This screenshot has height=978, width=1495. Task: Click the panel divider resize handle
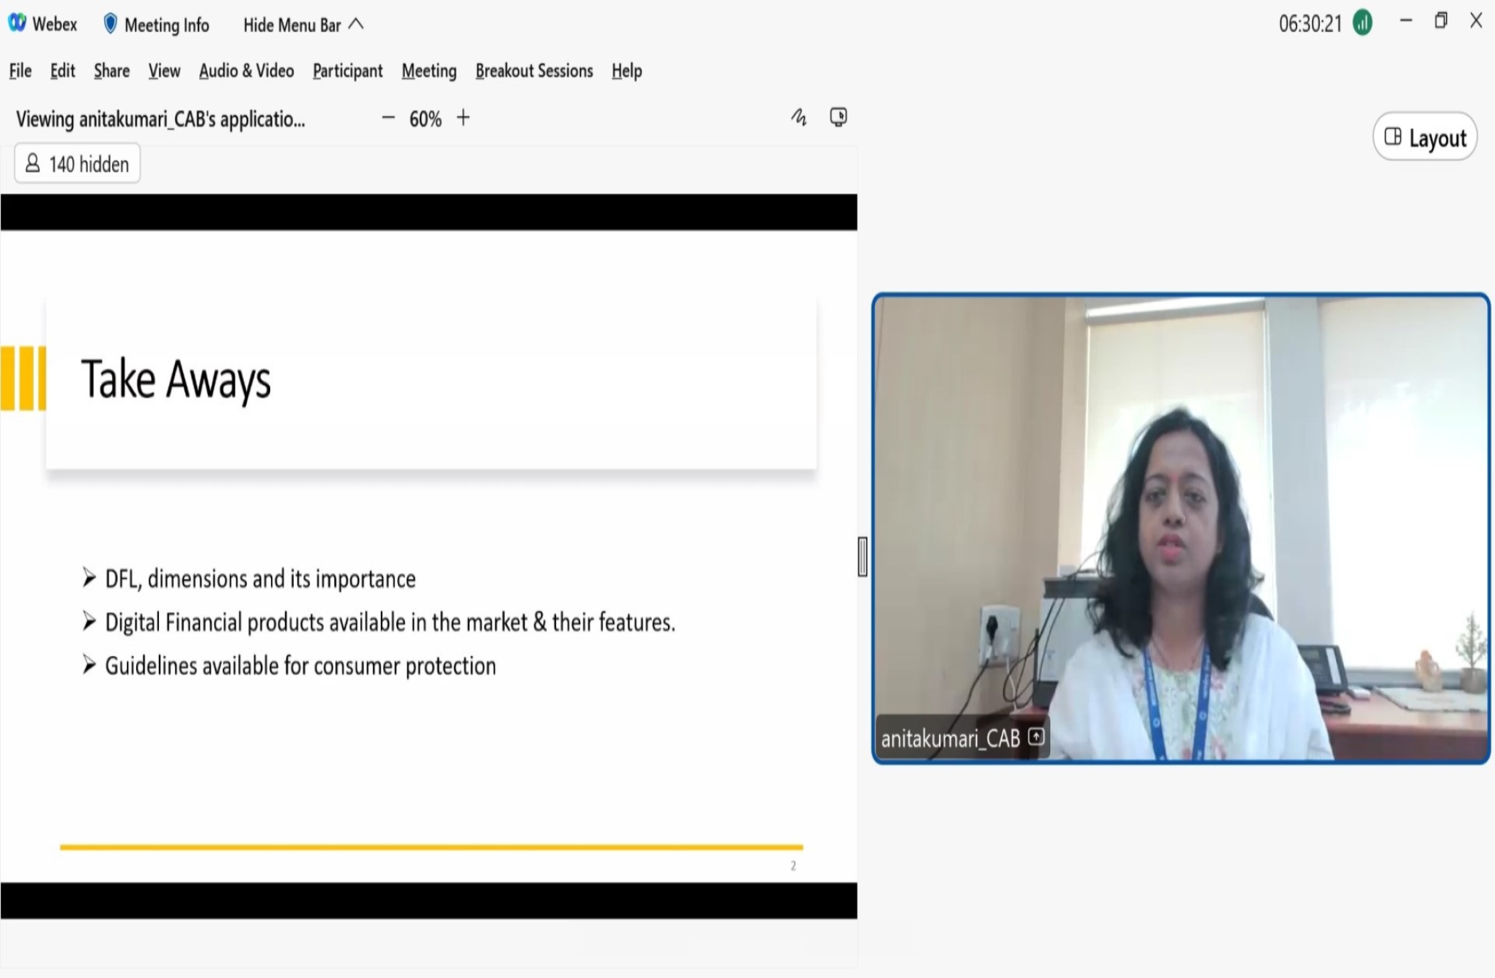863,556
